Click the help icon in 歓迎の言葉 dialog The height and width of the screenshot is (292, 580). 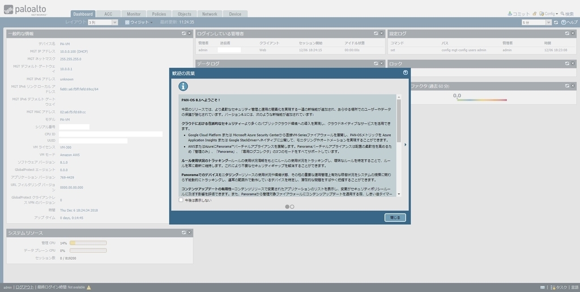click(406, 73)
